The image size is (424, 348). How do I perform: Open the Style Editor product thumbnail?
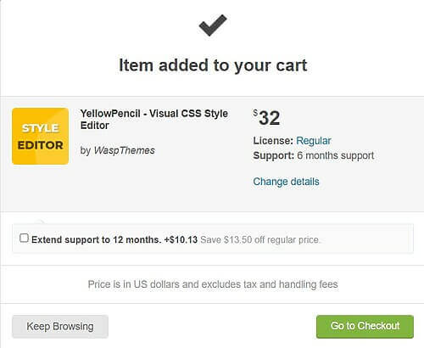41,136
